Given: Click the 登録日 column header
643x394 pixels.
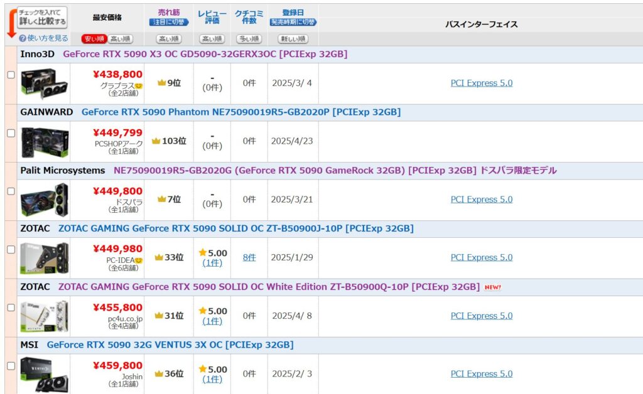Looking at the screenshot, I should [x=293, y=13].
